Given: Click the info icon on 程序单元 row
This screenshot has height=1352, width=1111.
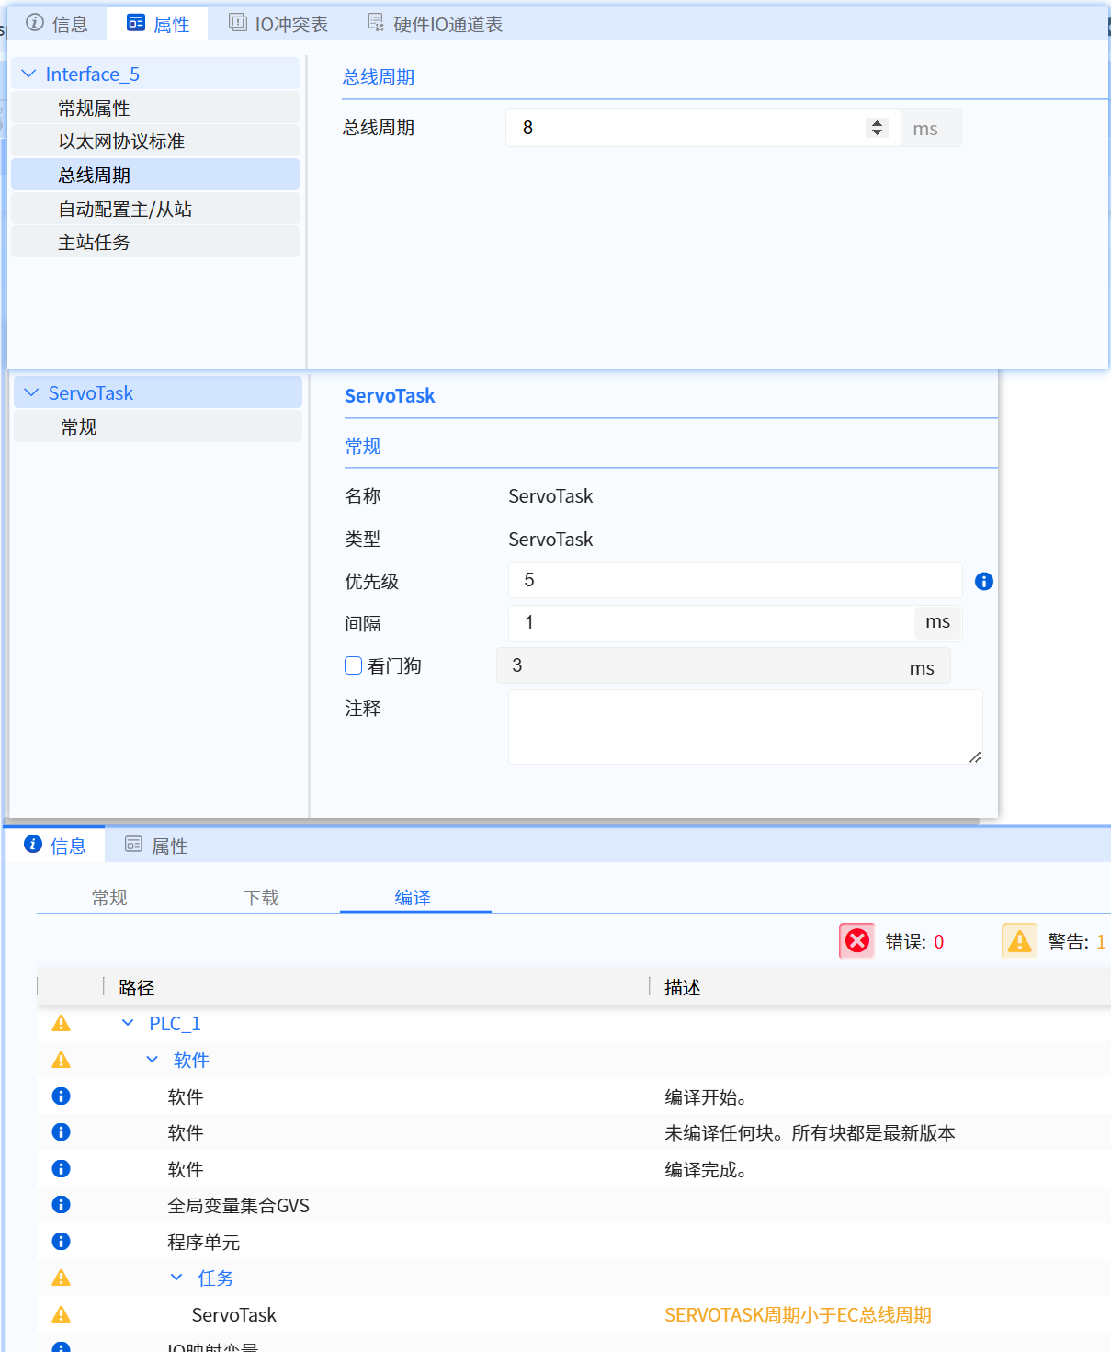Looking at the screenshot, I should click(62, 1241).
